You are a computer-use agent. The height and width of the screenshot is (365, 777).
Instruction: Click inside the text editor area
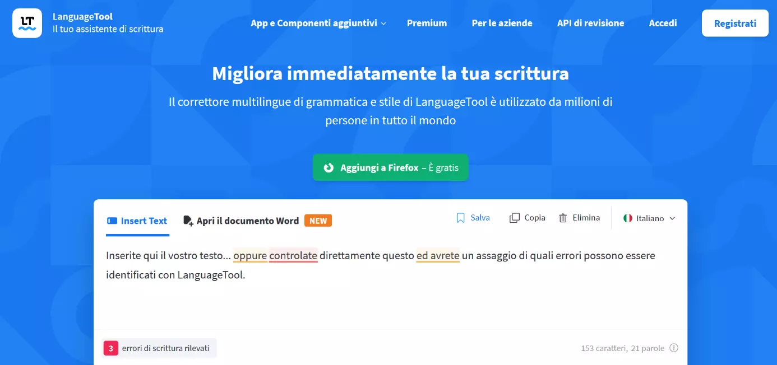(x=390, y=286)
